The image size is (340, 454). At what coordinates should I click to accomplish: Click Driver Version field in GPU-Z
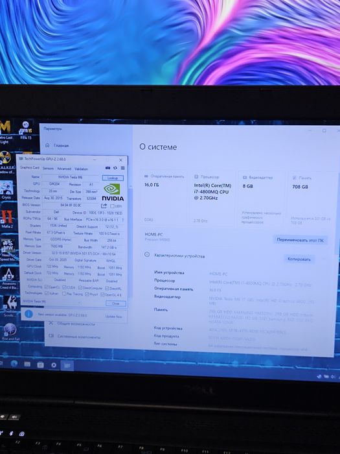(84, 254)
